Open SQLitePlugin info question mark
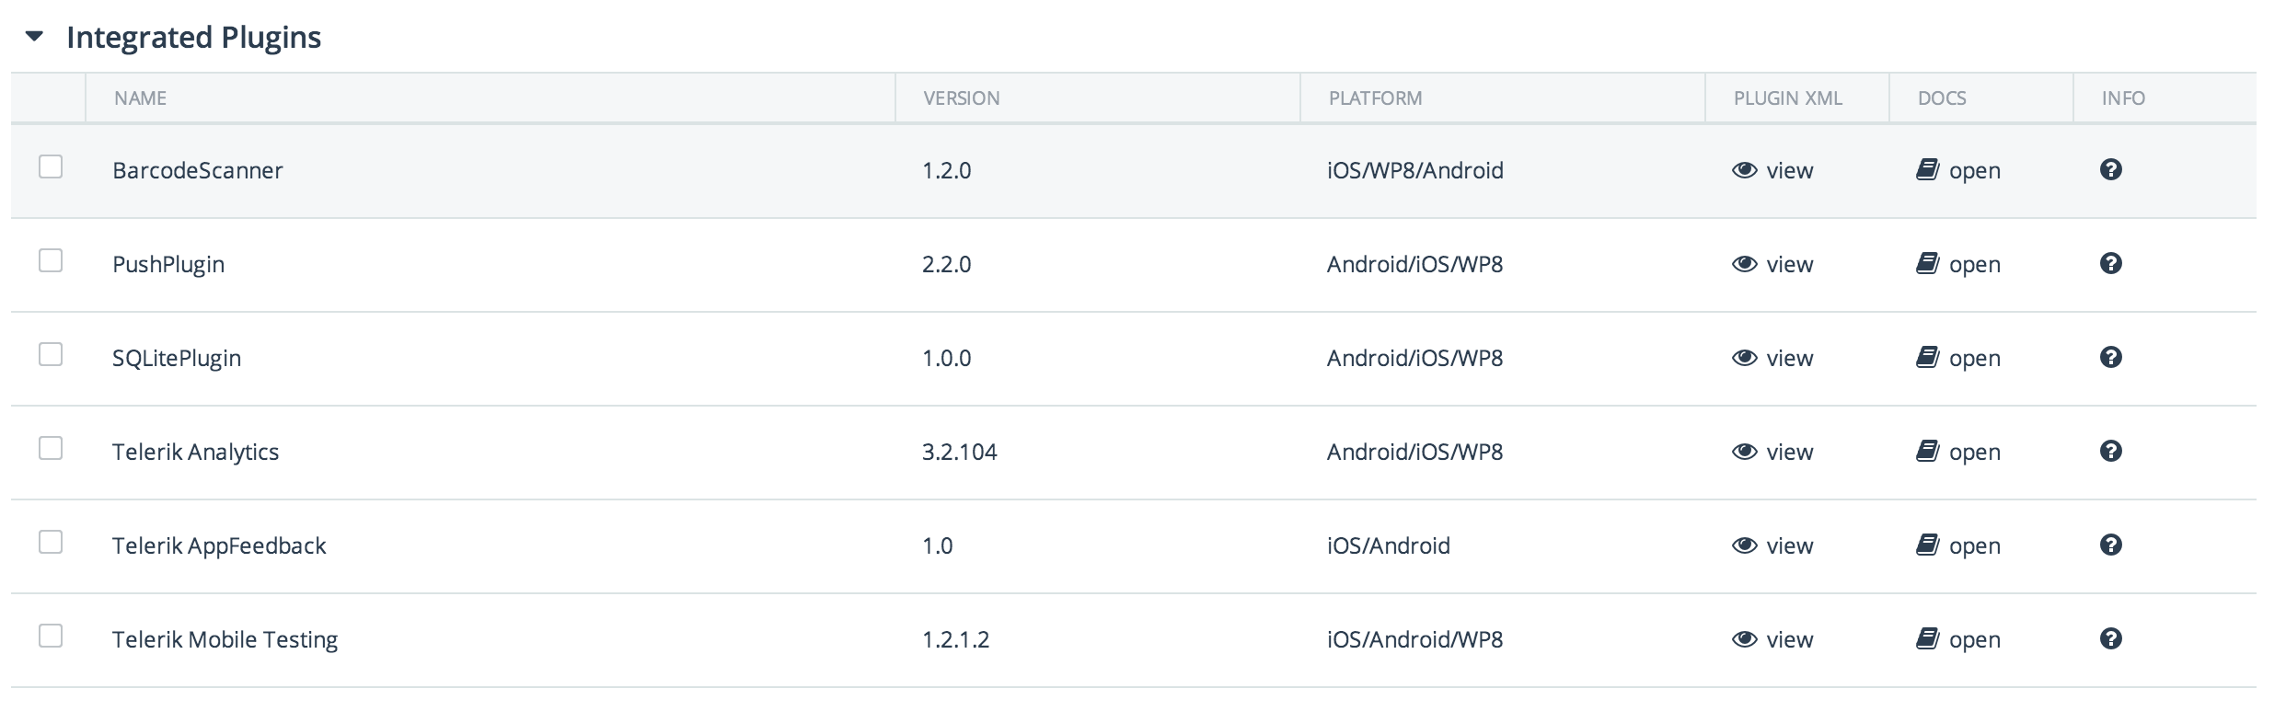 [2111, 357]
